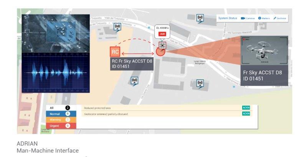Viewport: 307px width, 157px height.
Task: Click the 'DL 400MHz' callout text
Action: tap(162, 28)
